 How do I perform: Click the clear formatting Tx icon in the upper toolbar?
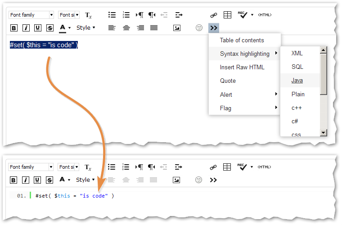(x=88, y=15)
